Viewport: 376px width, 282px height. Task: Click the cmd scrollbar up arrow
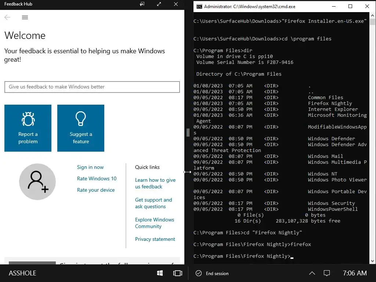pos(372,15)
